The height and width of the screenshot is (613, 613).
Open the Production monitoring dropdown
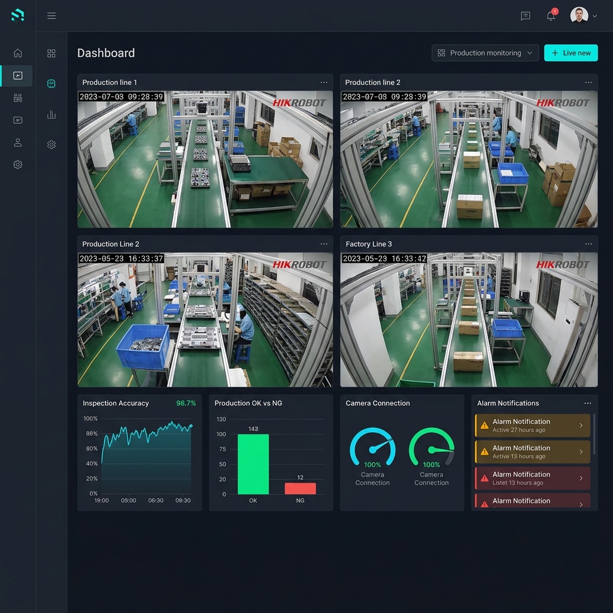point(485,53)
